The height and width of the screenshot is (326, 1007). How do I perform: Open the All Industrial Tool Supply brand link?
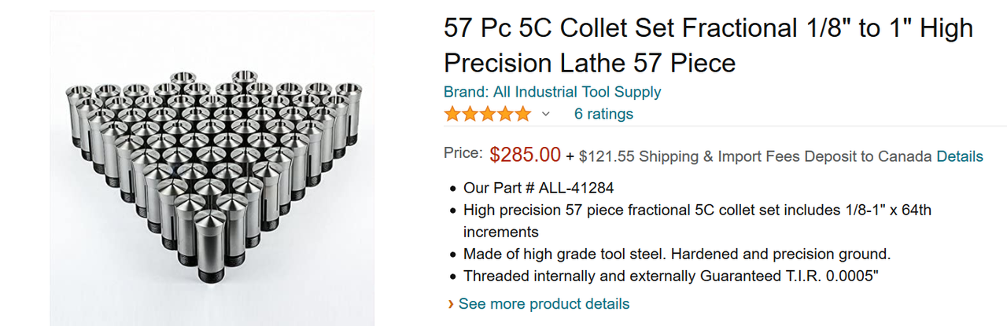(x=552, y=92)
